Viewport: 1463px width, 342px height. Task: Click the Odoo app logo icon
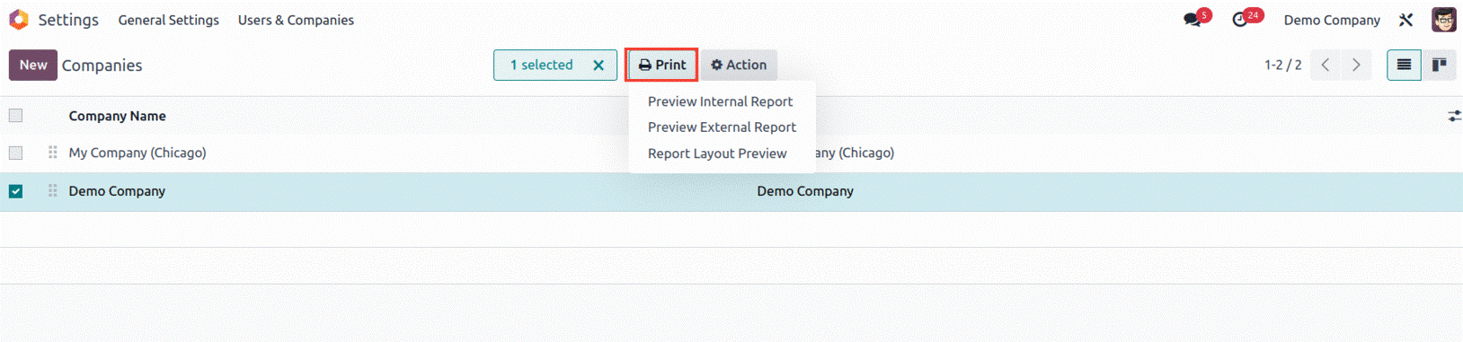[19, 20]
